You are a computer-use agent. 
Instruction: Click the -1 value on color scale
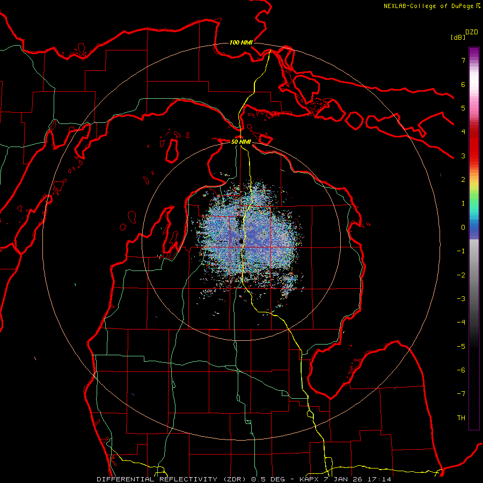461,251
